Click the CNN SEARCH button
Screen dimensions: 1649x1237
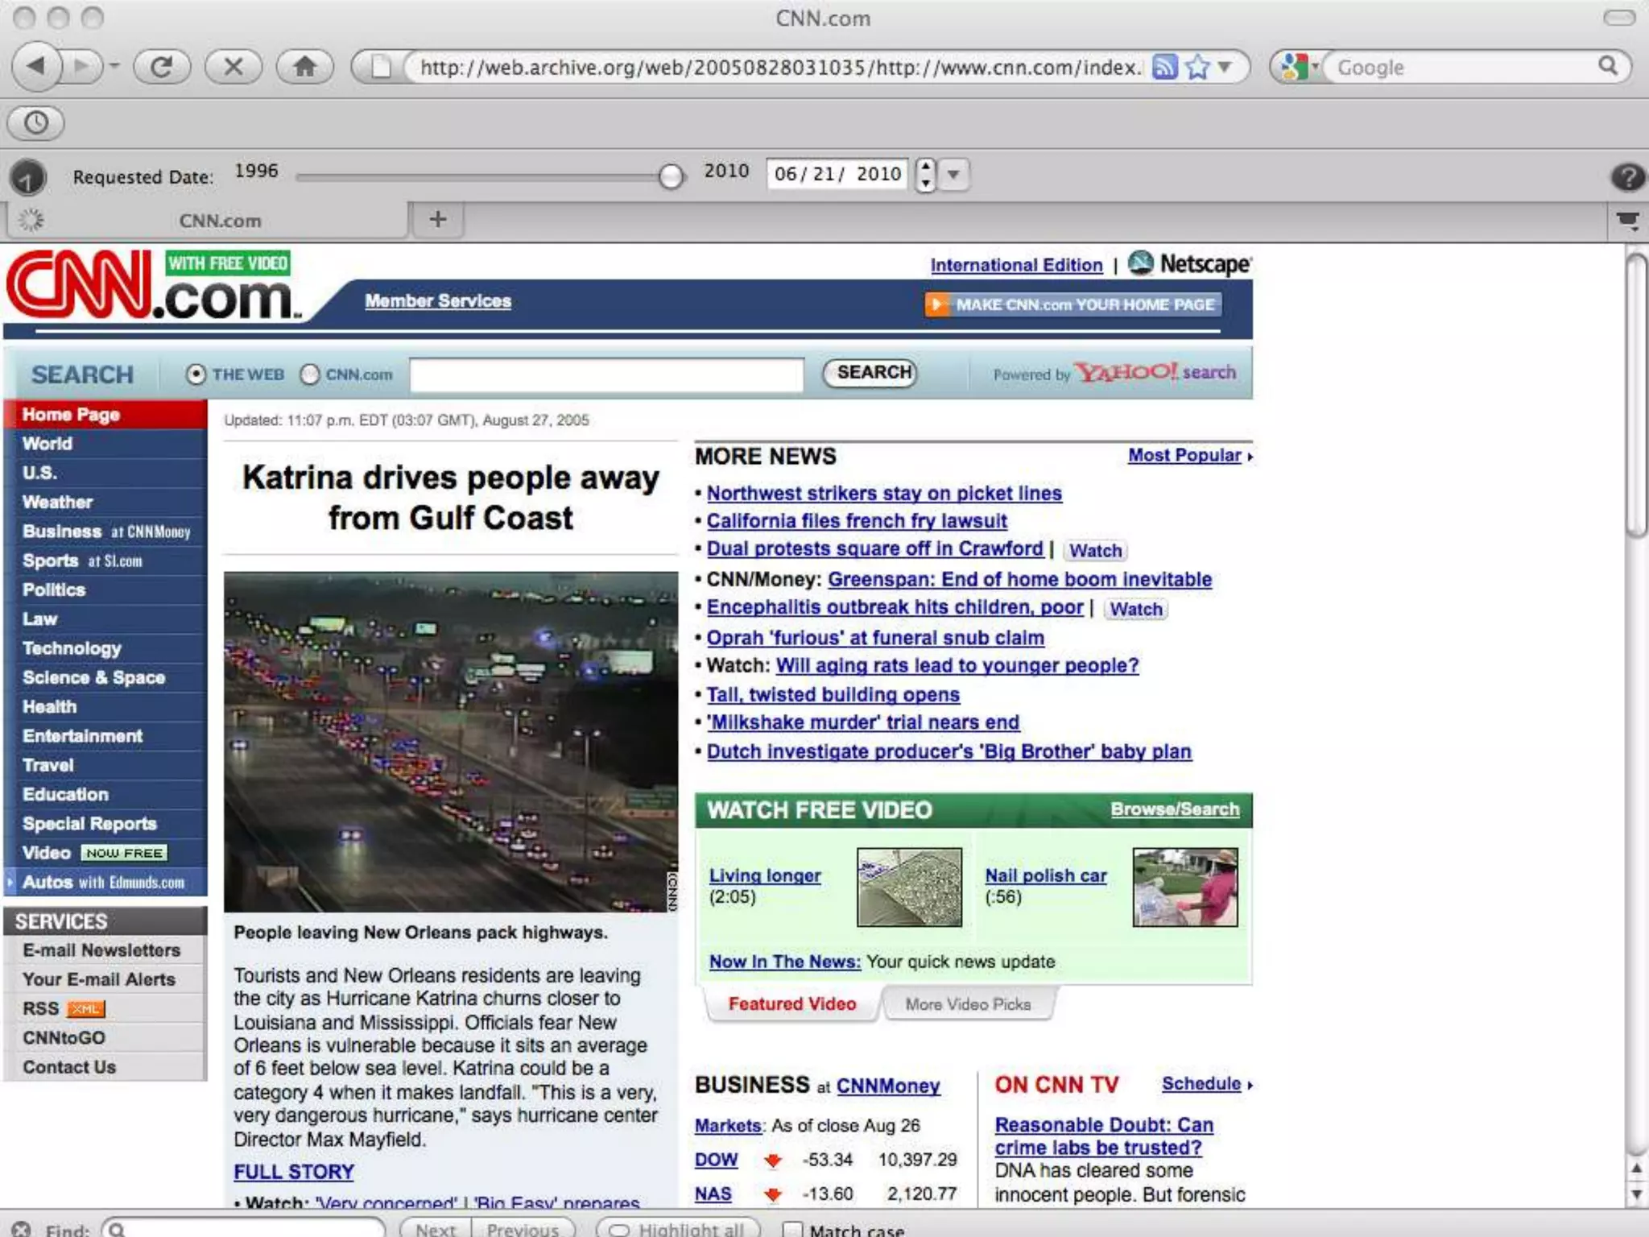point(870,372)
